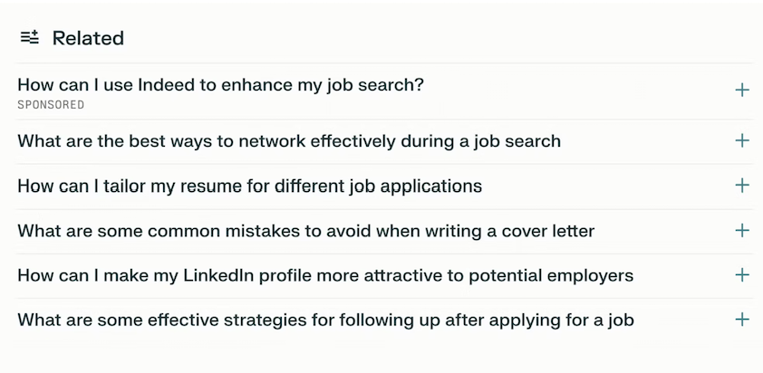Click the SPONSORED label under the Indeed question
Screen dimensions: 763x373
(51, 105)
